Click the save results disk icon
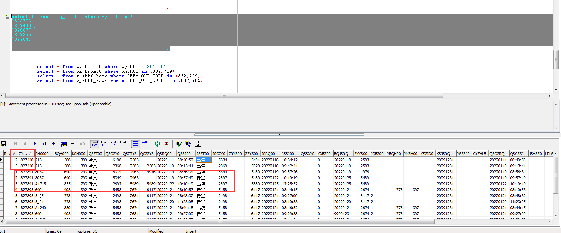The image size is (561, 233). (3, 144)
